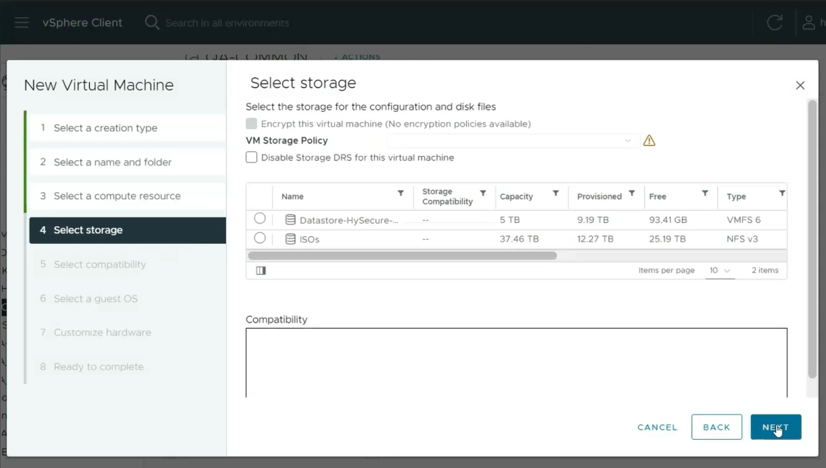
Task: Select the ISOs datastore radio button
Action: click(x=260, y=238)
